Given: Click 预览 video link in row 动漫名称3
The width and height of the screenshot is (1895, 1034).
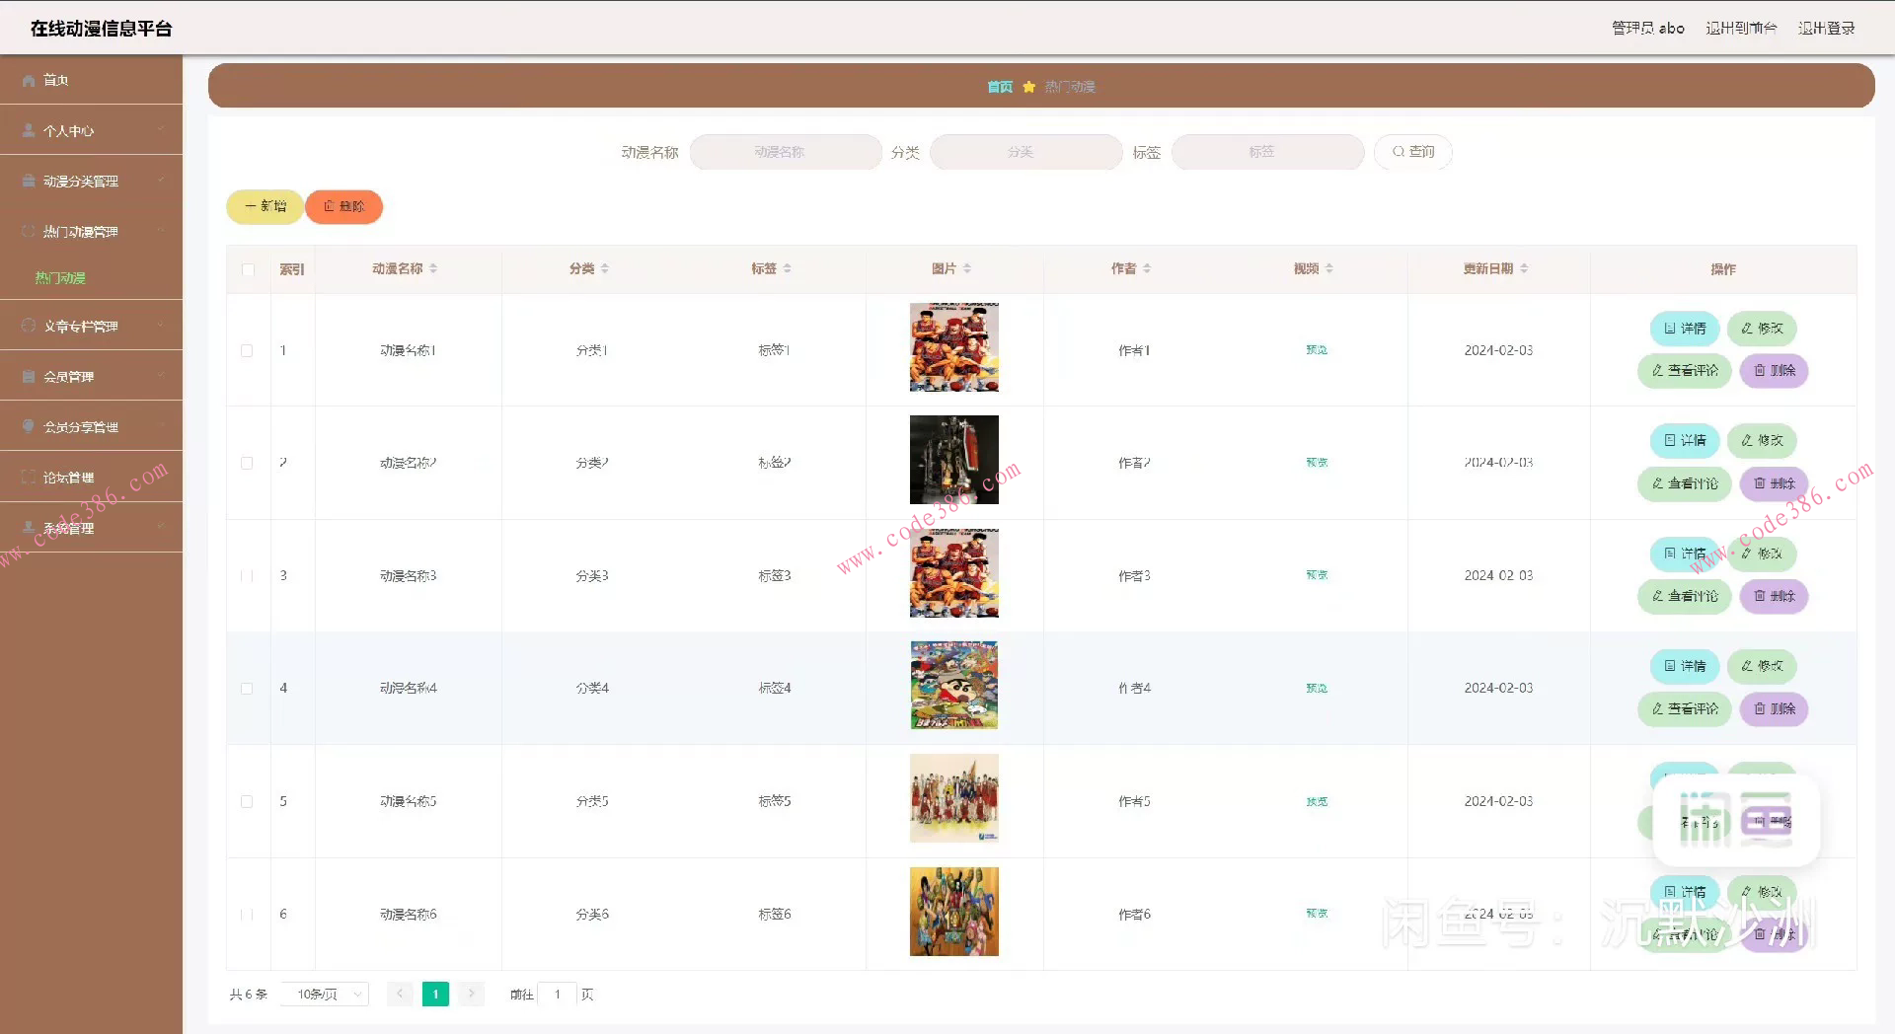Looking at the screenshot, I should (1317, 575).
